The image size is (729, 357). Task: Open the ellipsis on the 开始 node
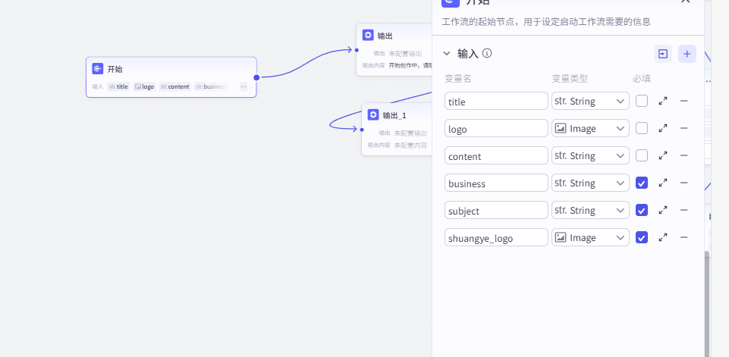click(x=244, y=86)
